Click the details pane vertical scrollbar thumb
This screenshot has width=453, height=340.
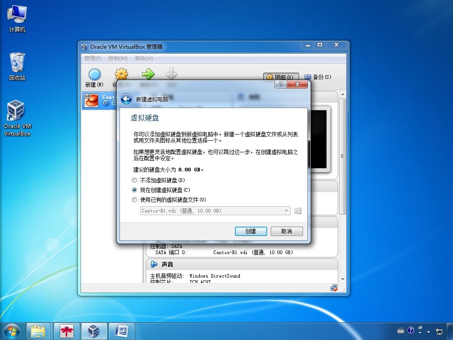point(343,156)
